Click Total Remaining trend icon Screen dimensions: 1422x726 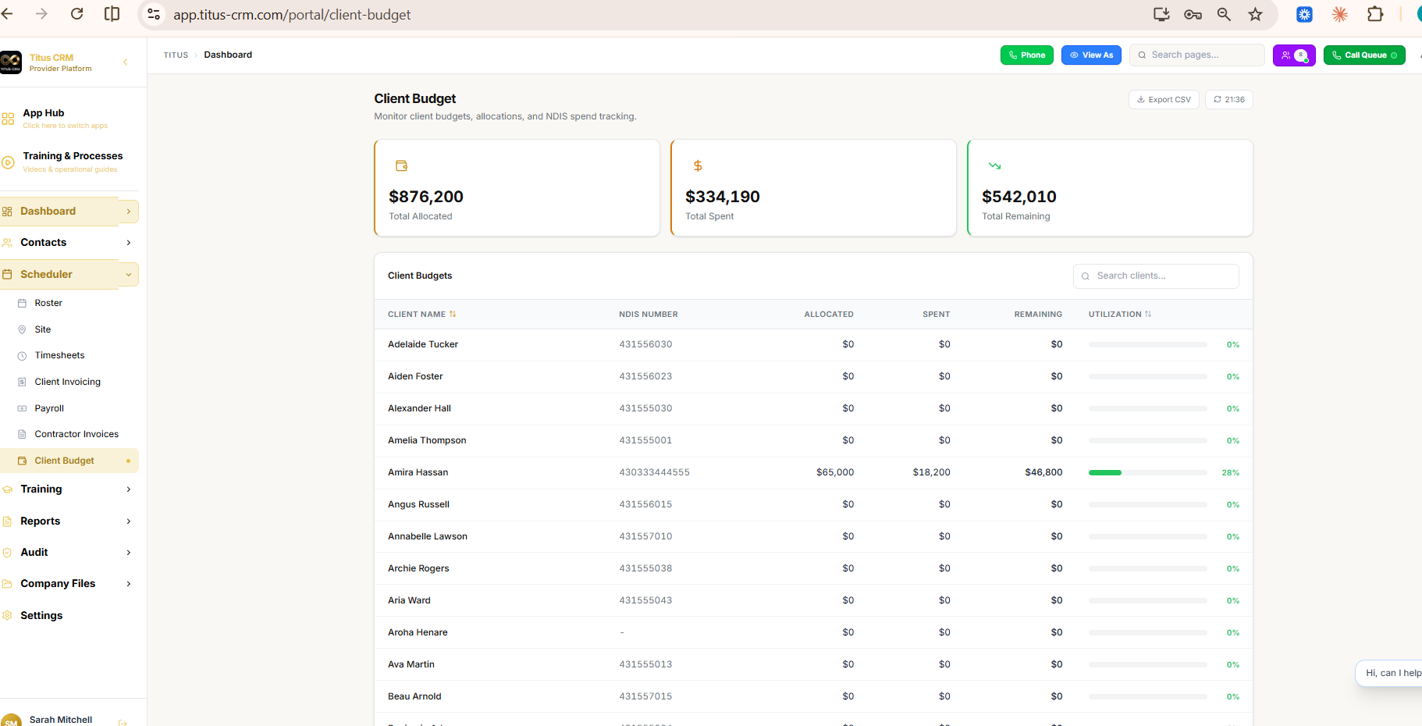[994, 165]
